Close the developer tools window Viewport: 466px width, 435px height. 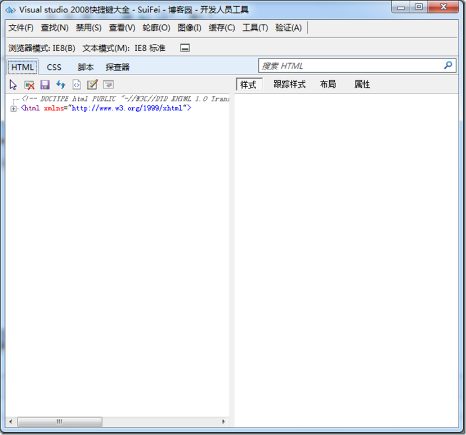pyautogui.click(x=443, y=7)
